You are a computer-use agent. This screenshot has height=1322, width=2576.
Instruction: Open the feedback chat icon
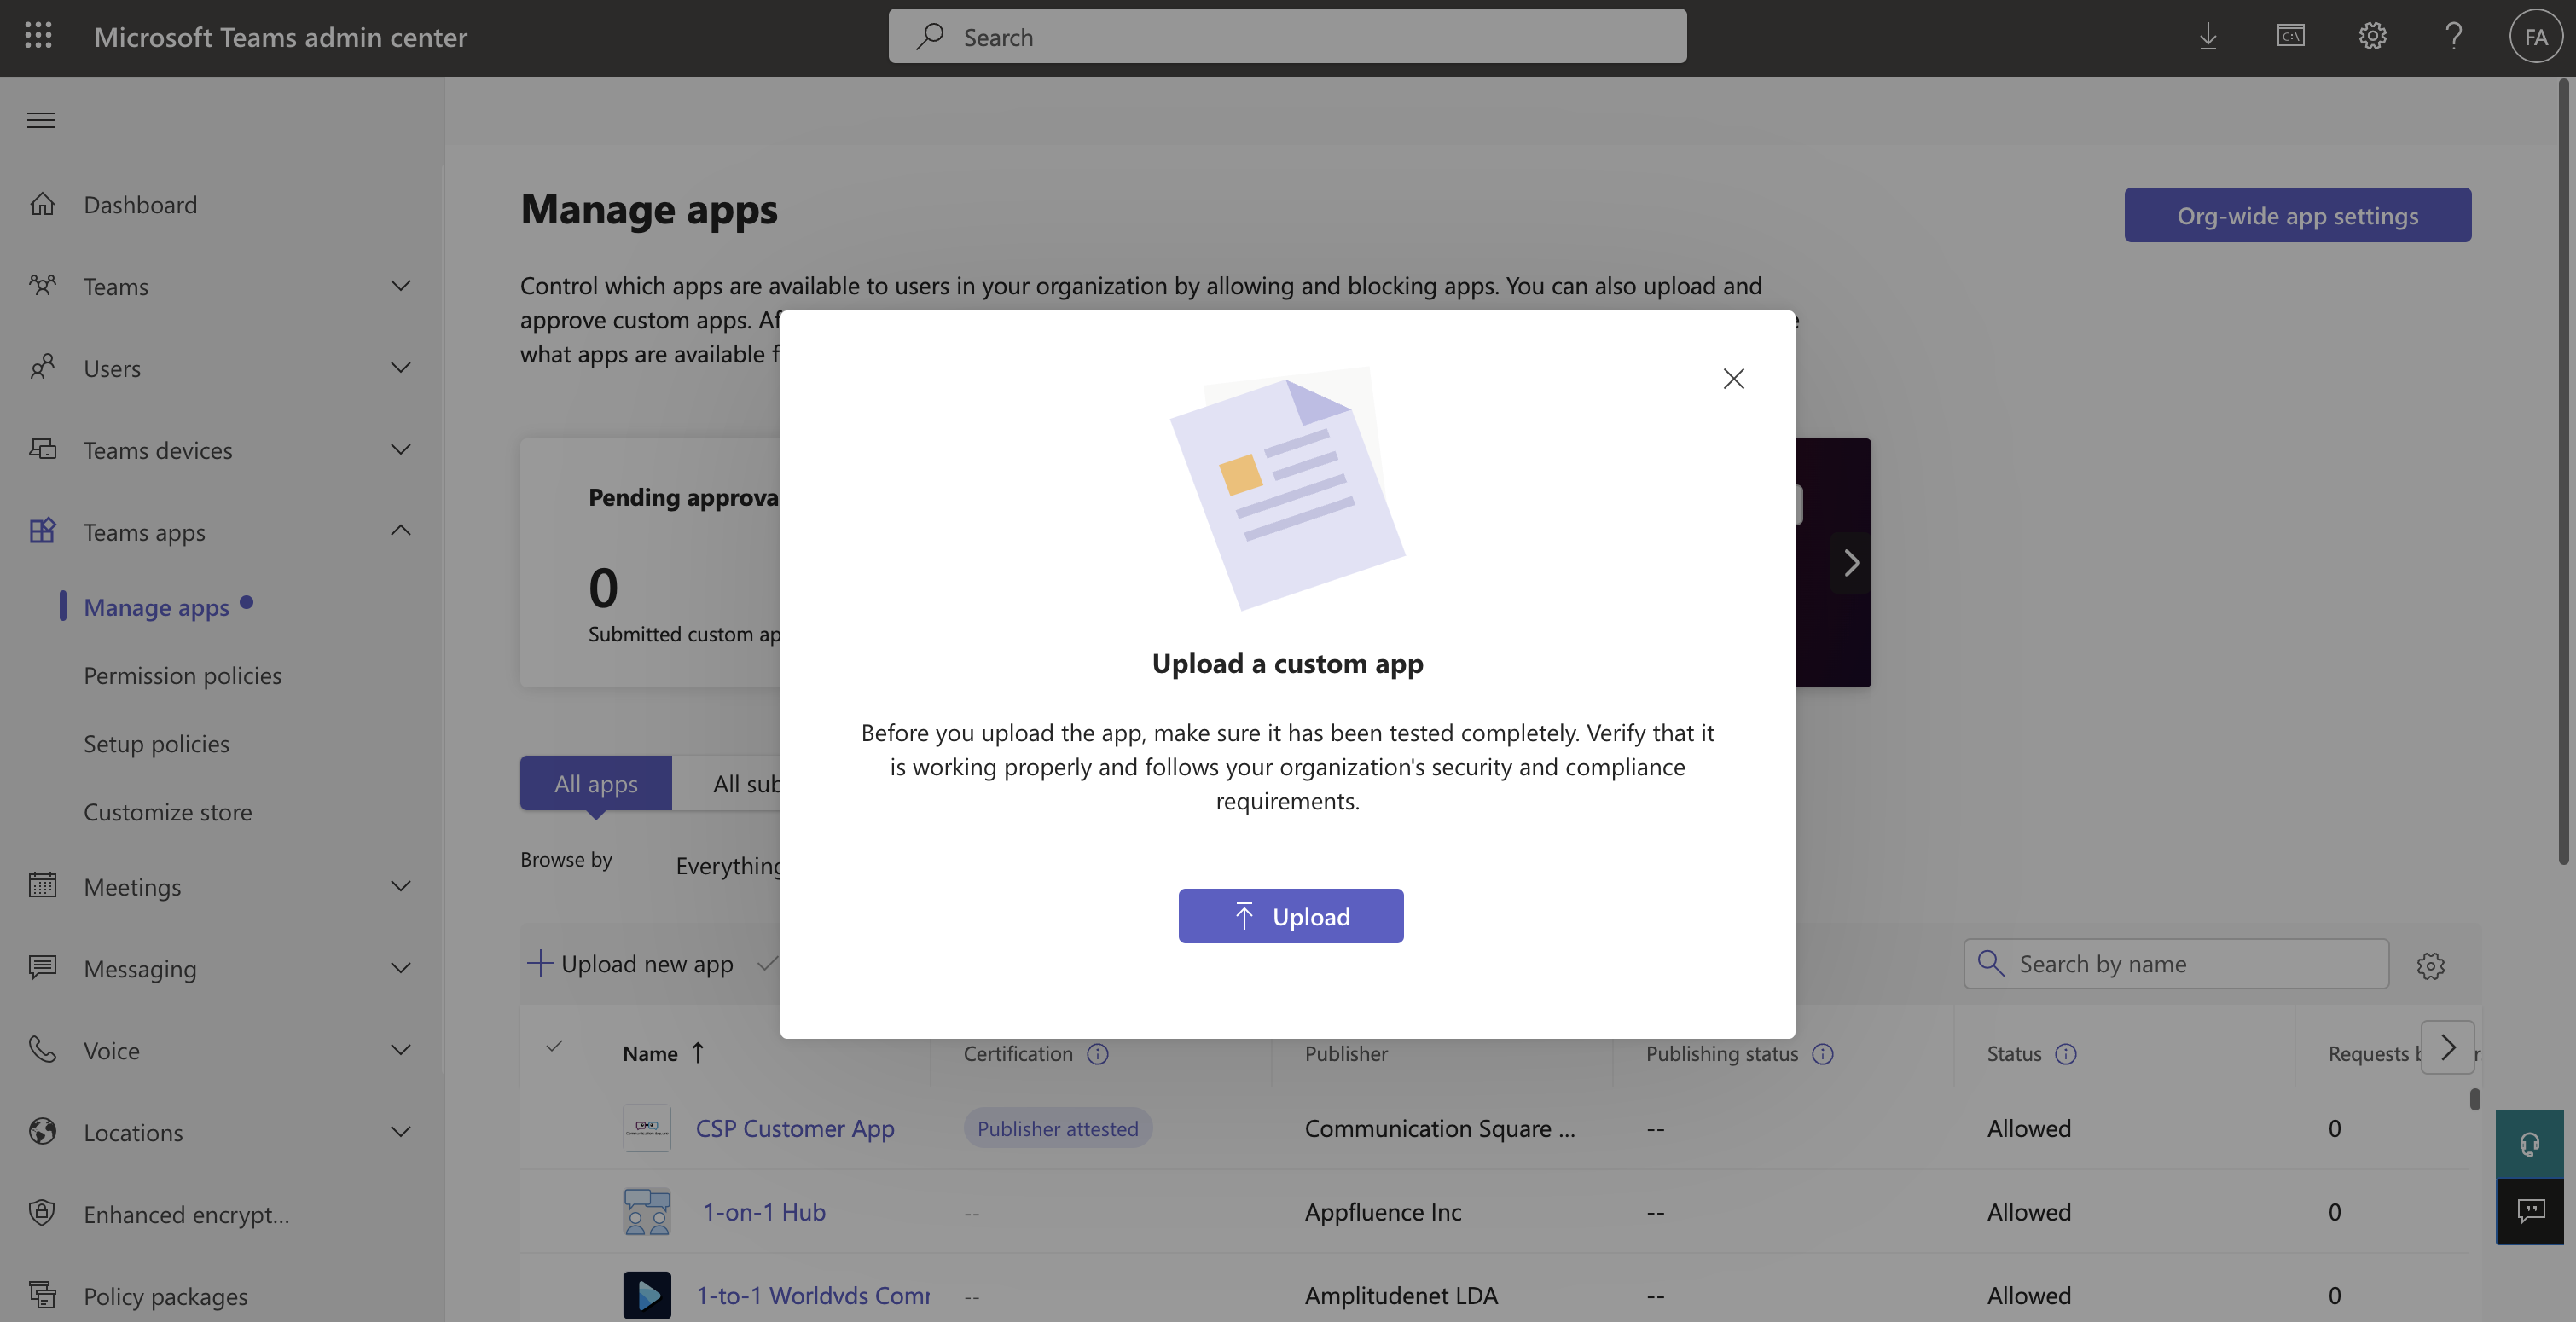point(2529,1211)
